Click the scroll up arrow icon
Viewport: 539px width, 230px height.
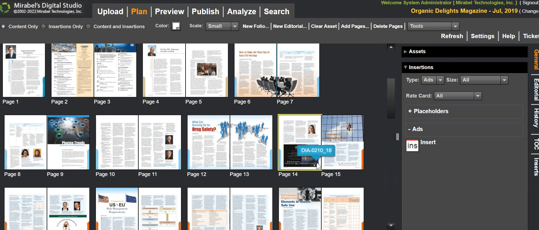click(x=391, y=47)
